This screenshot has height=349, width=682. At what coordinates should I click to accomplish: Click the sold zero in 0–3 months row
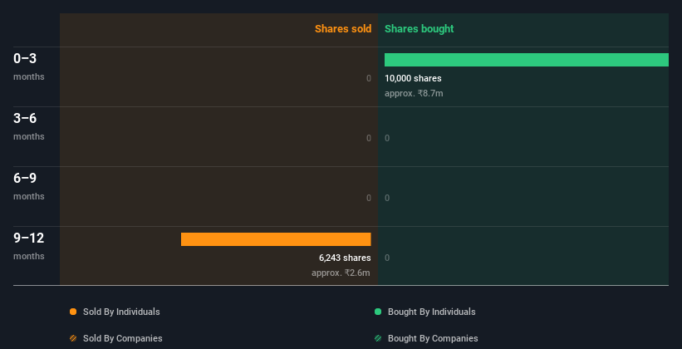coord(369,78)
